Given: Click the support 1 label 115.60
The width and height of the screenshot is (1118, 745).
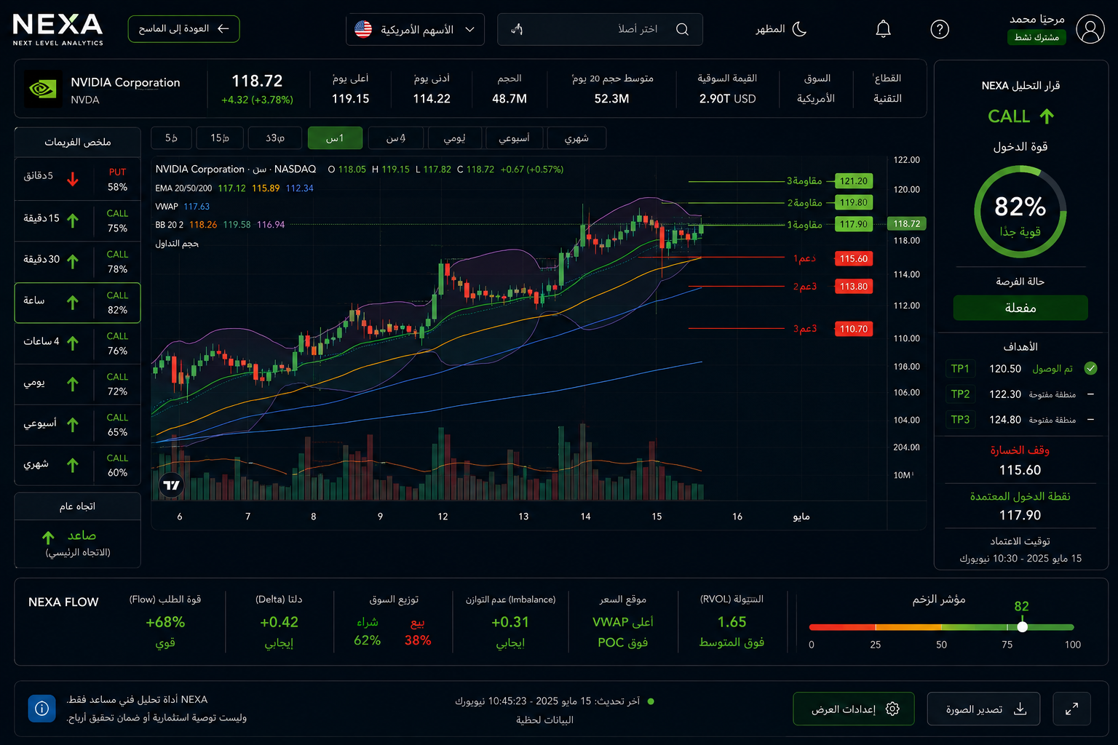Looking at the screenshot, I should point(853,258).
